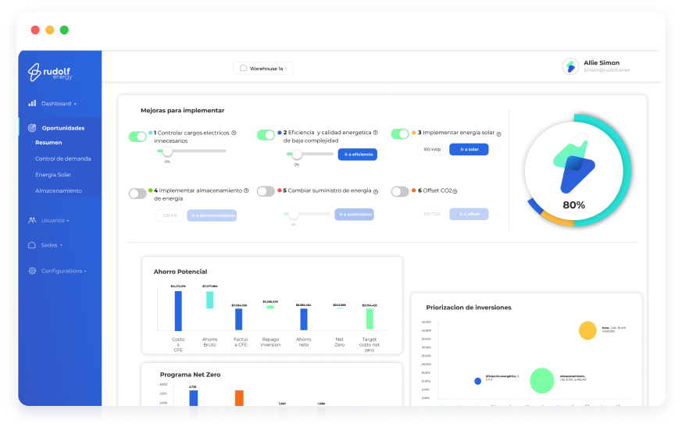Click the 'ir a offset' button
The height and width of the screenshot is (427, 682).
point(469,214)
